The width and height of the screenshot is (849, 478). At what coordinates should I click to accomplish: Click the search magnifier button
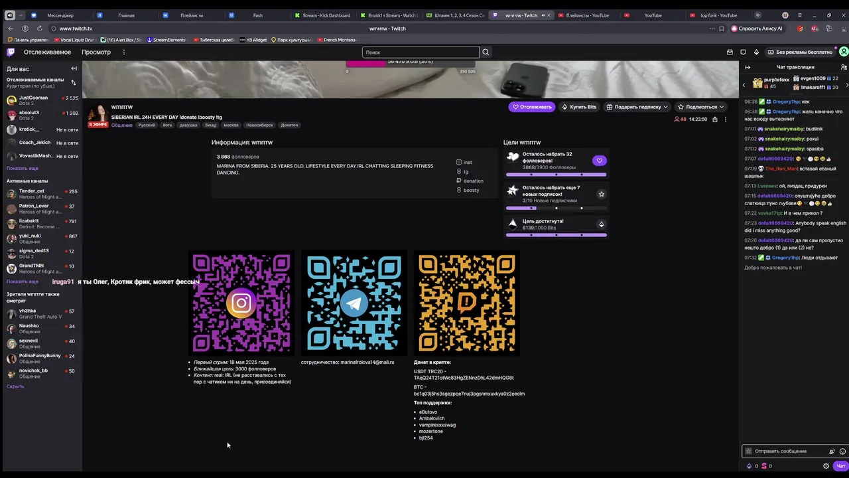click(x=486, y=52)
